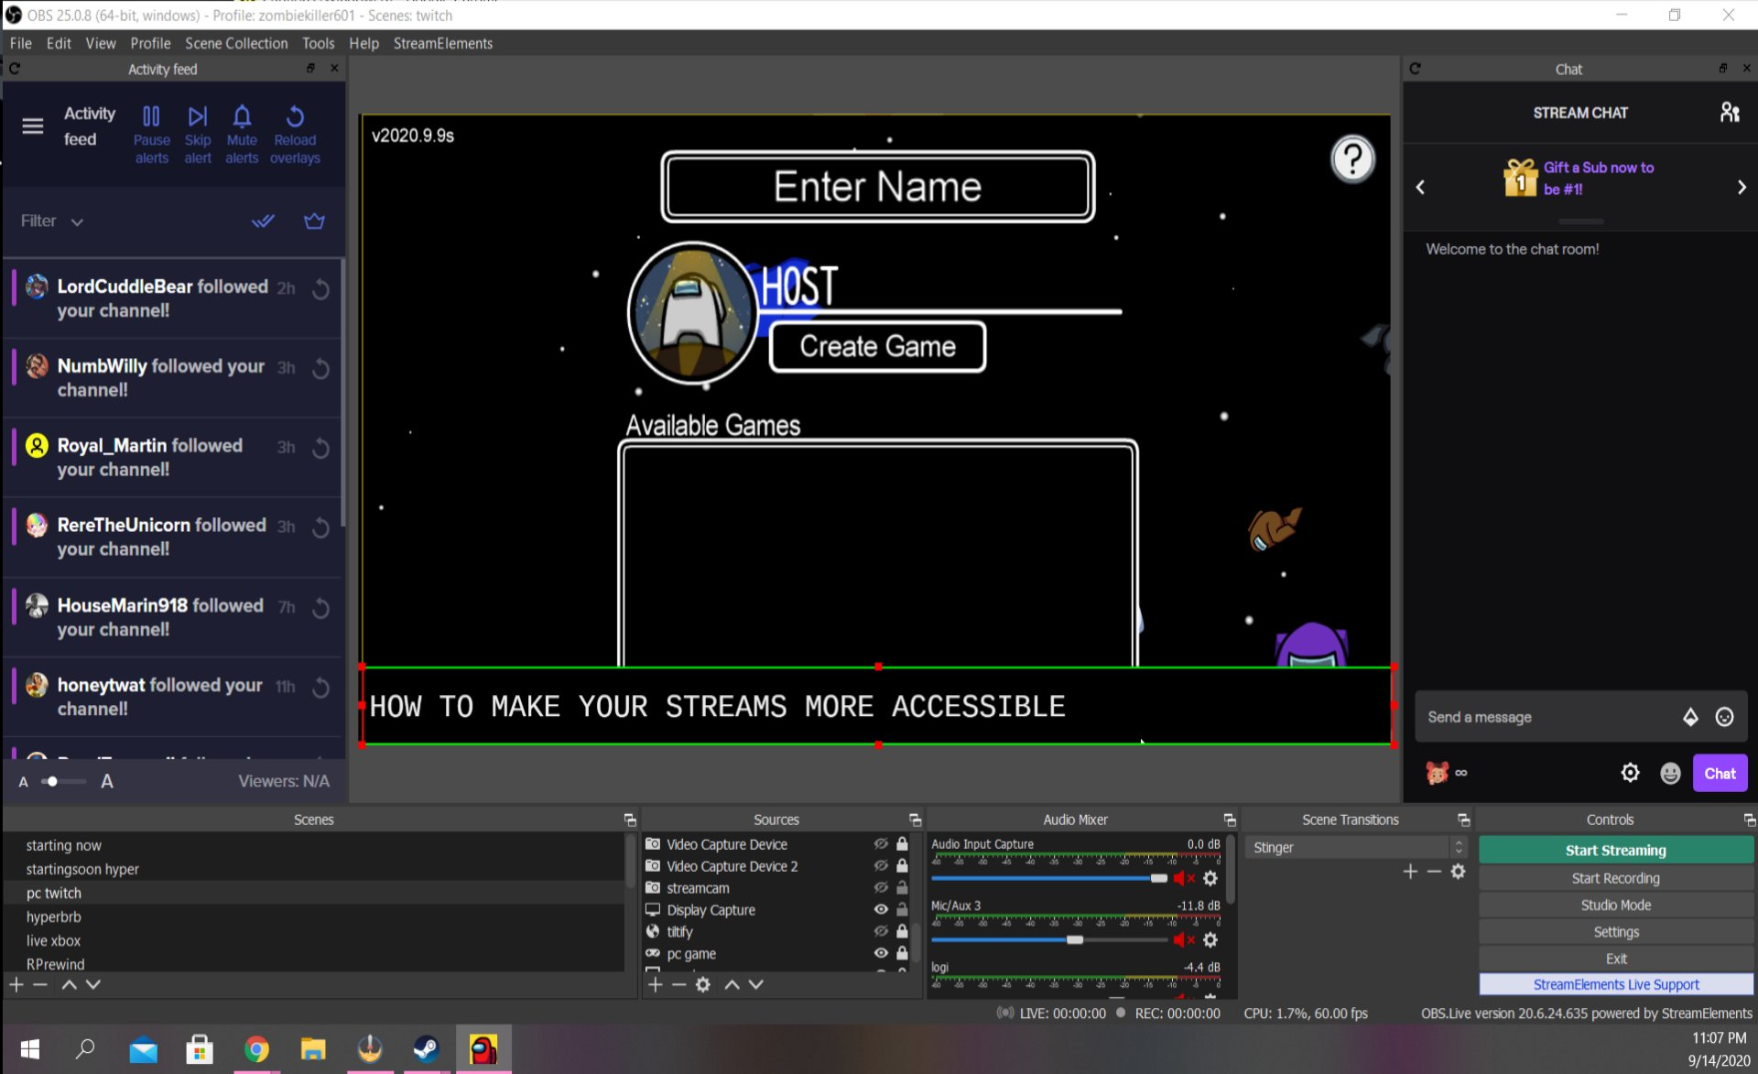Open the File menu

[20, 43]
